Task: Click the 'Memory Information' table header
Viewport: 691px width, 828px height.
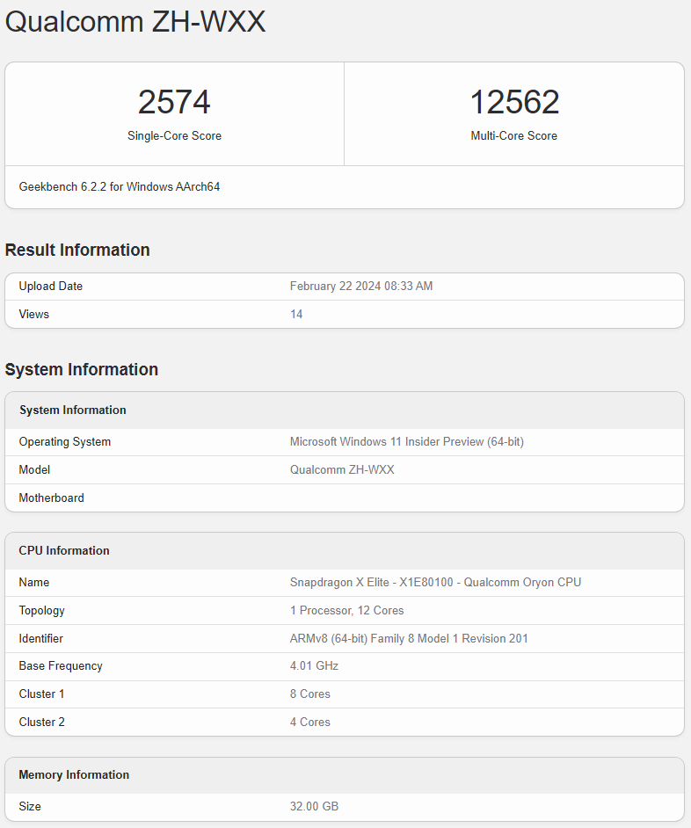Action: pyautogui.click(x=74, y=774)
